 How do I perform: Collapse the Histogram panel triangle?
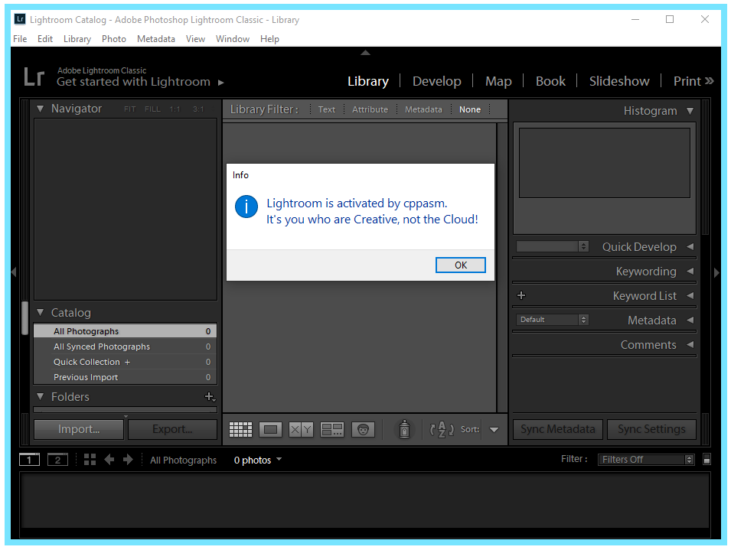[690, 111]
